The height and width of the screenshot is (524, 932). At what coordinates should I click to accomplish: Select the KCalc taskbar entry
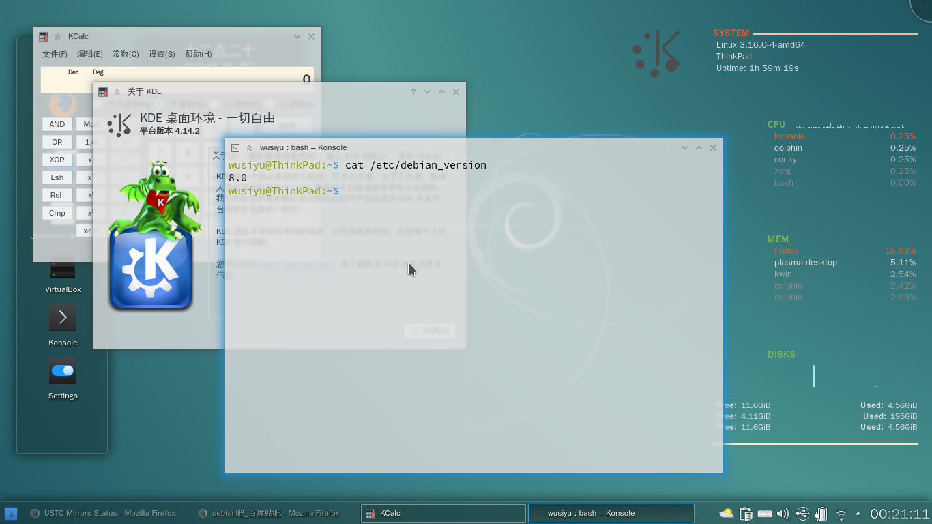(443, 513)
